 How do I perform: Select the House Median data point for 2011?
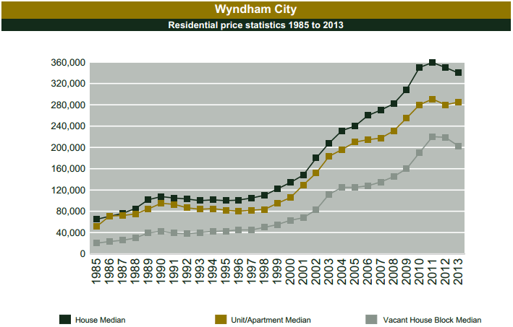432,62
